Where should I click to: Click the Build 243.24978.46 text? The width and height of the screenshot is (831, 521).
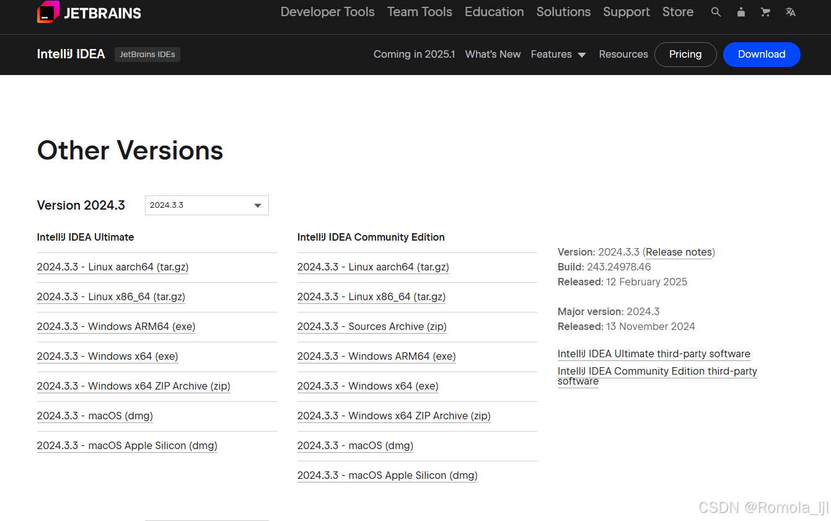point(604,267)
